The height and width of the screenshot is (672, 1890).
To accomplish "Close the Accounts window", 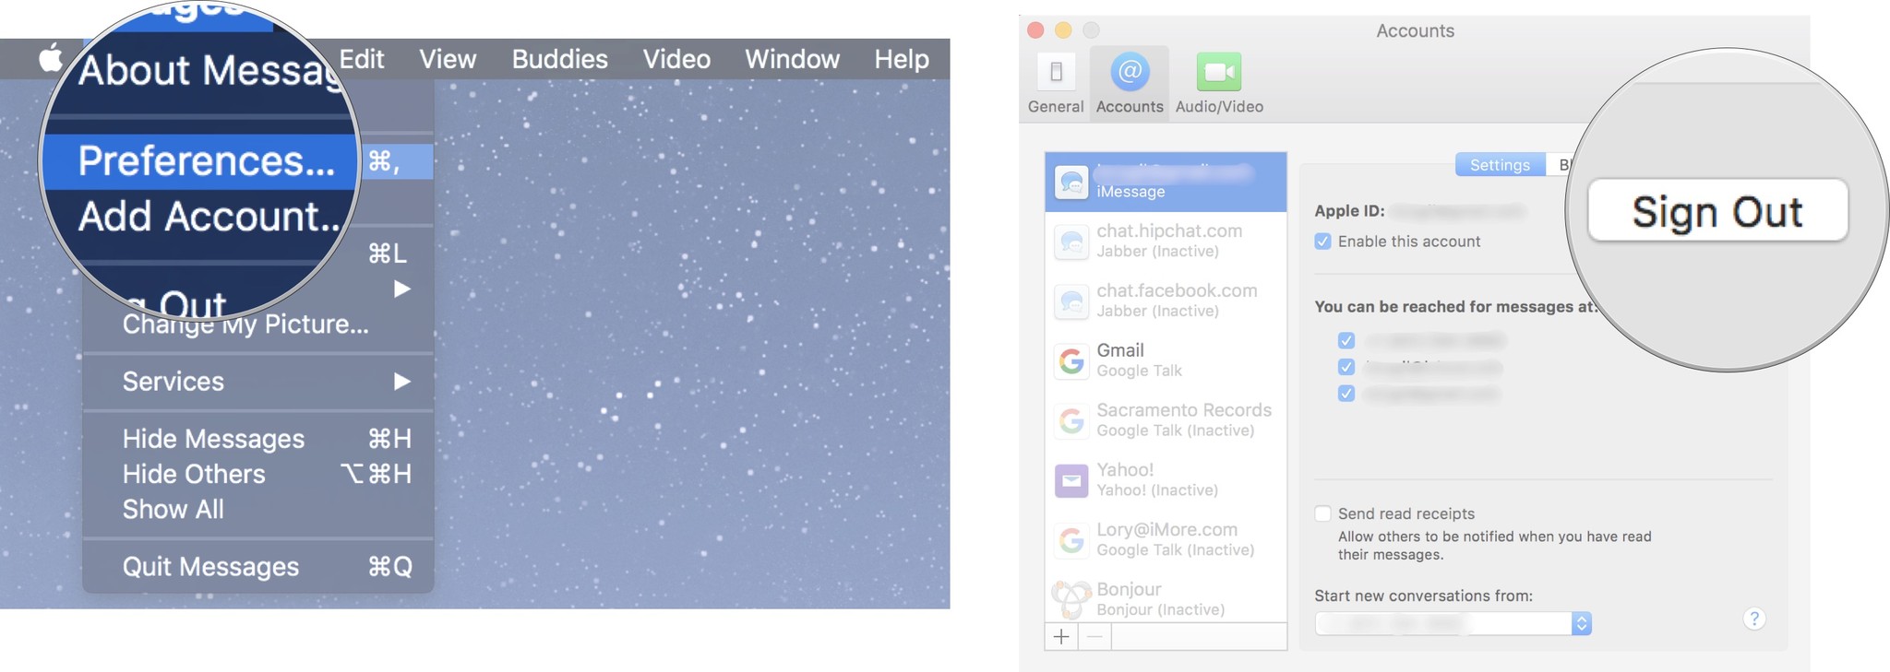I will click(x=1035, y=30).
